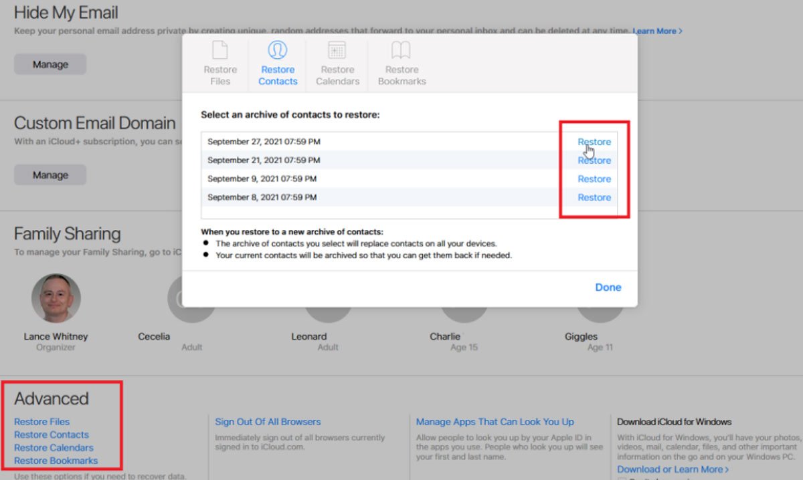Image resolution: width=803 pixels, height=480 pixels.
Task: Restore the September 27, 2021 archive
Action: (x=594, y=141)
